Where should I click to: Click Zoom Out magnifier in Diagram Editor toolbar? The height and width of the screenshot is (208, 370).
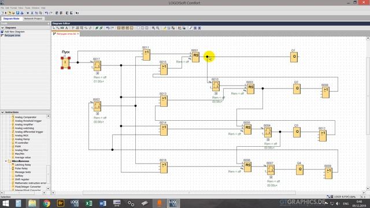(x=158, y=28)
